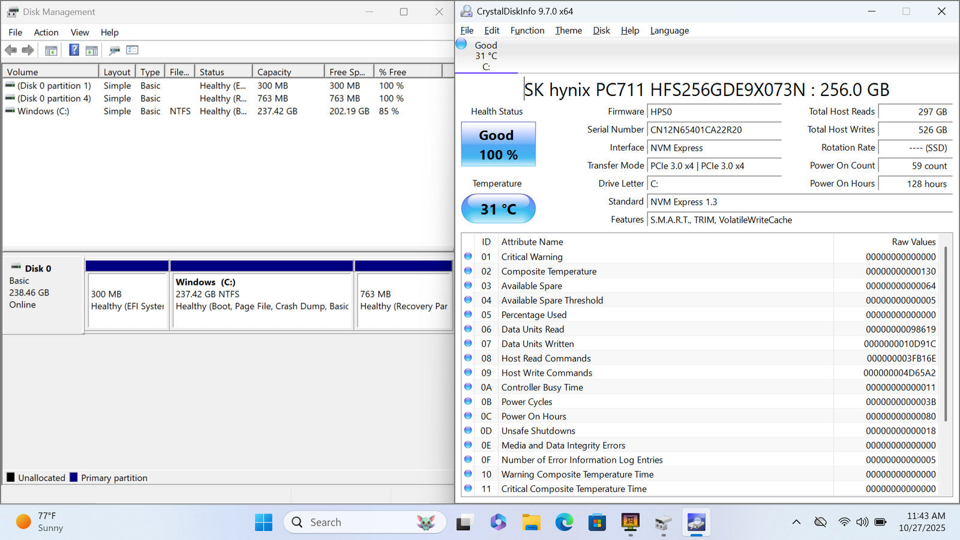Open the Disk menu in CrystalDiskInfo
Screen dimensions: 960x540
click(x=601, y=31)
